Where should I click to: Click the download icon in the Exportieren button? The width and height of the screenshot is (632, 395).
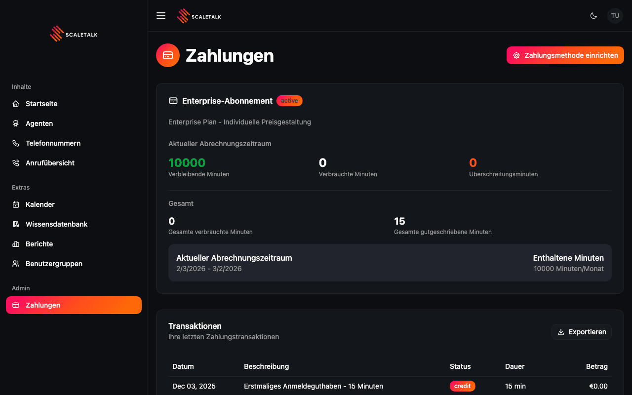[x=561, y=332]
